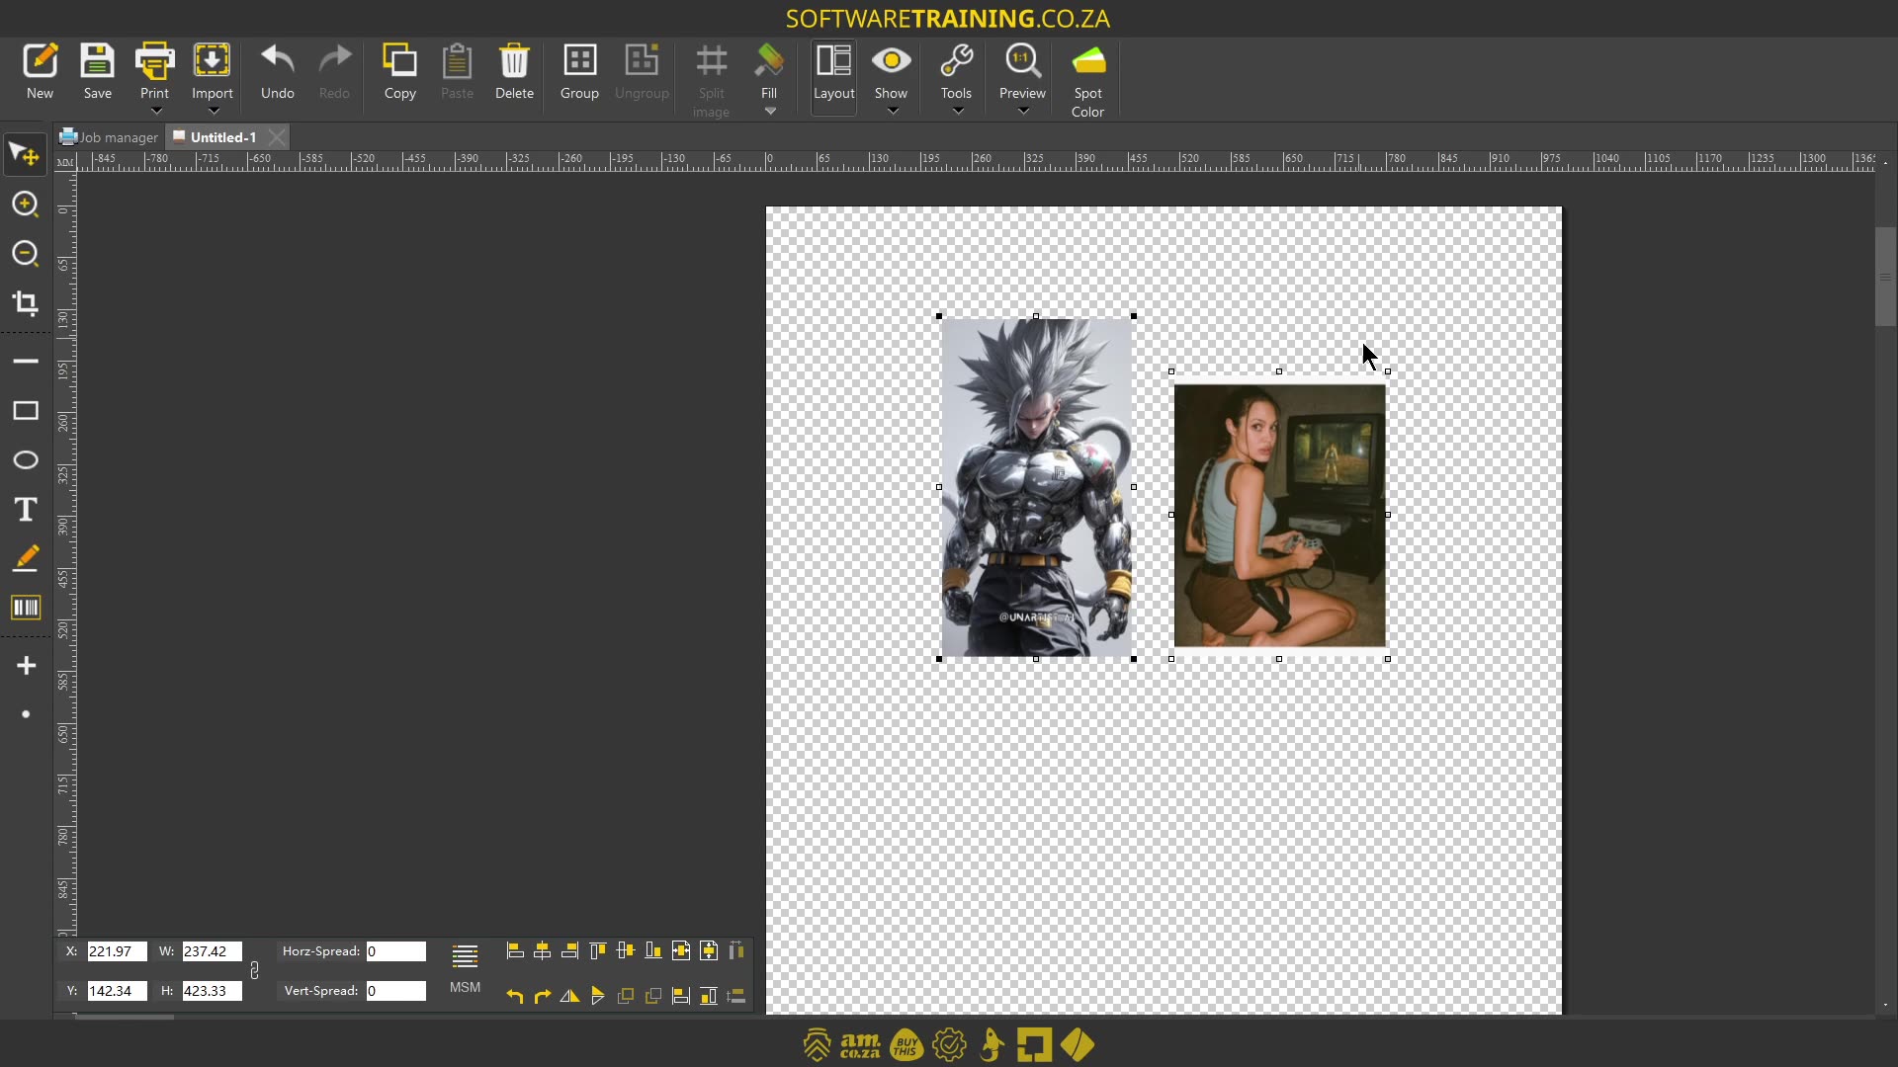This screenshot has width=1898, height=1067.
Task: Select the ellipse shape tool
Action: coord(26,460)
